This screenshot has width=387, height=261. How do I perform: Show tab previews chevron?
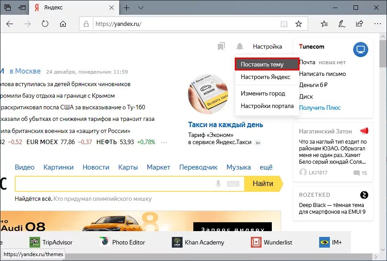[x=141, y=8]
